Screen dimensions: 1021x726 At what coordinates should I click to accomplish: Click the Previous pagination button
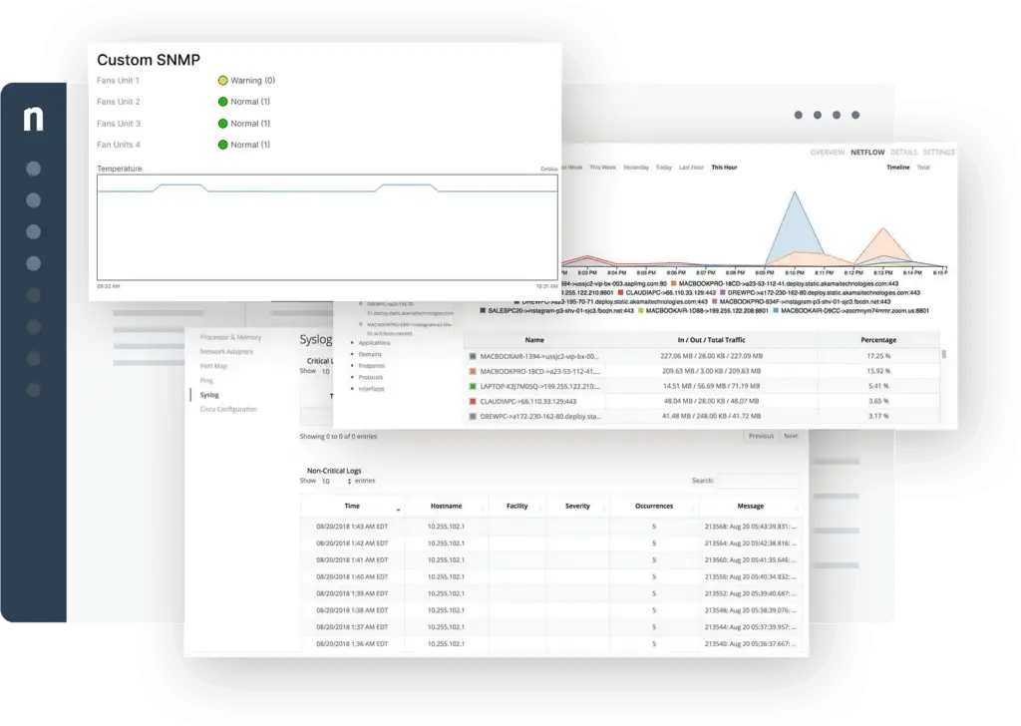point(761,436)
